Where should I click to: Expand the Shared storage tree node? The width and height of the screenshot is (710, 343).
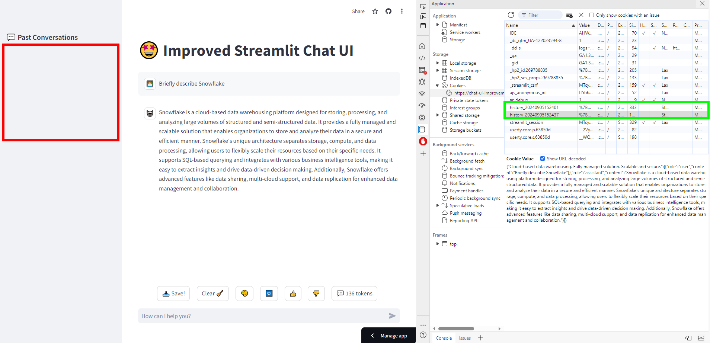[438, 115]
